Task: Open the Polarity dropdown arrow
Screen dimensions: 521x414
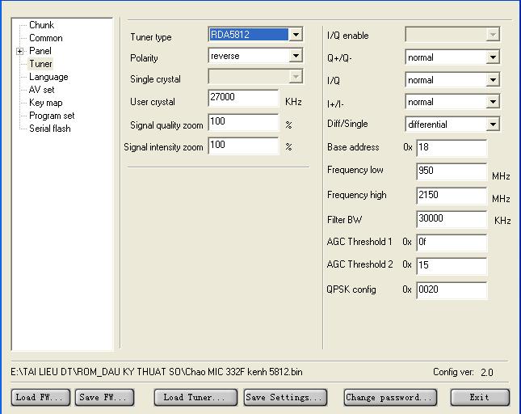Action: tap(296, 56)
